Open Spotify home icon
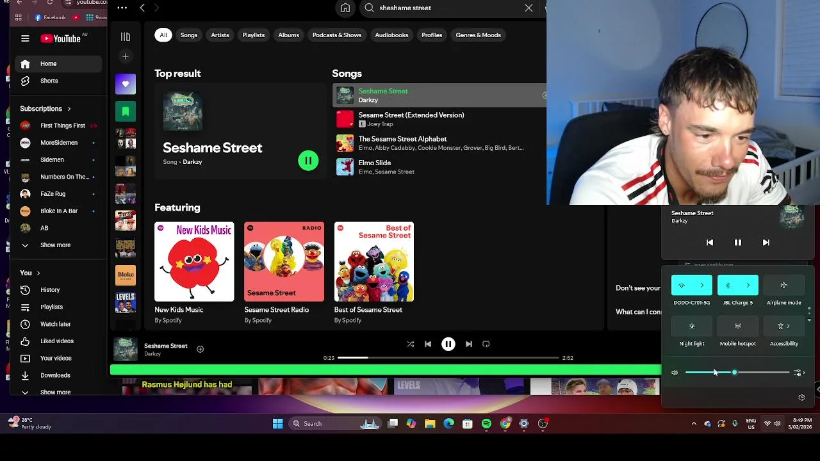 tap(345, 8)
